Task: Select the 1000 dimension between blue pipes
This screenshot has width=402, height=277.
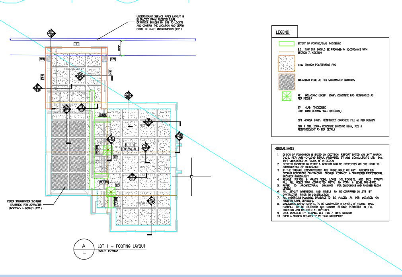Action: [x=118, y=47]
